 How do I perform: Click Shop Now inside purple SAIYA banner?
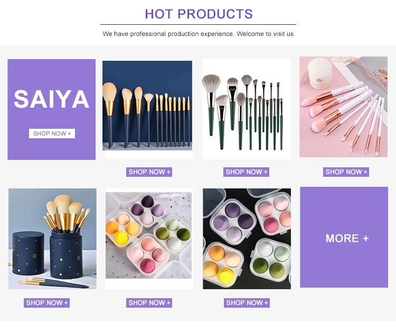[52, 134]
